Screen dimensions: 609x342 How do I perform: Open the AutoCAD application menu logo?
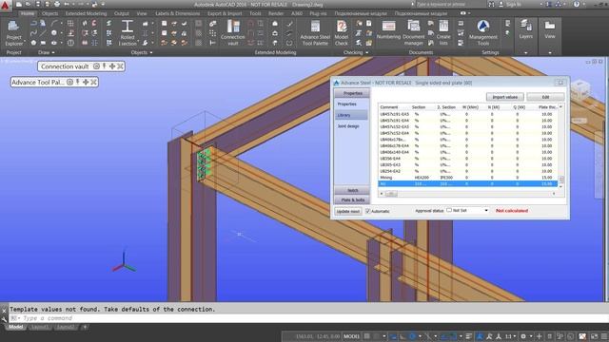pos(5,5)
